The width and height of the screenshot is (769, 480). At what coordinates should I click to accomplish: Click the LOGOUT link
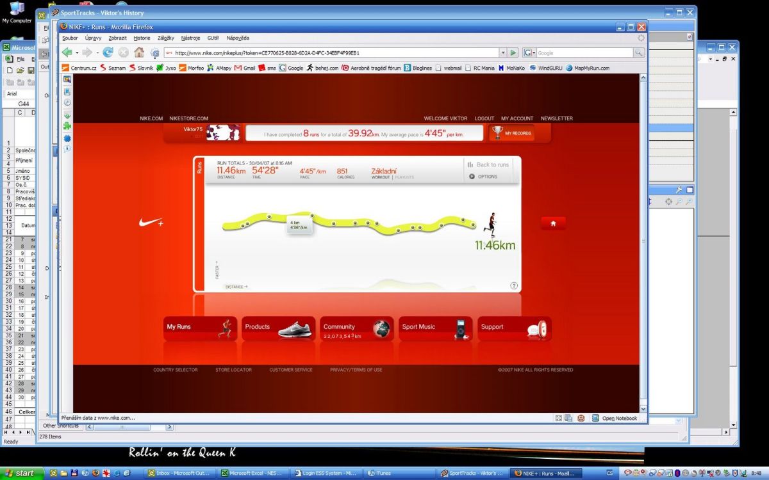pos(484,118)
